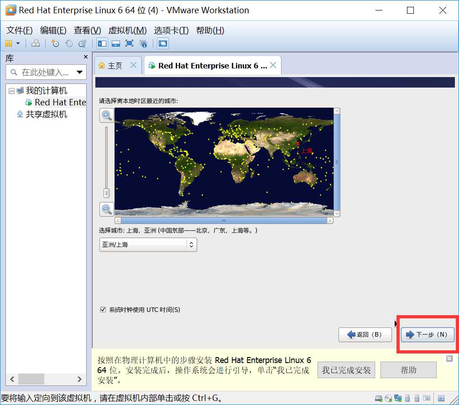
Task: Open the power options dropdown arrow
Action: coord(18,44)
